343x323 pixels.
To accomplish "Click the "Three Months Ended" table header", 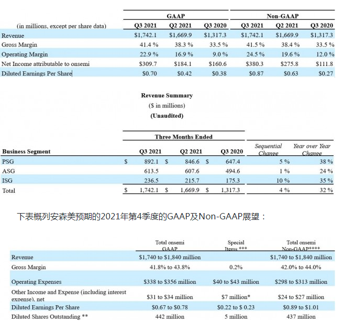I will 183,137.
